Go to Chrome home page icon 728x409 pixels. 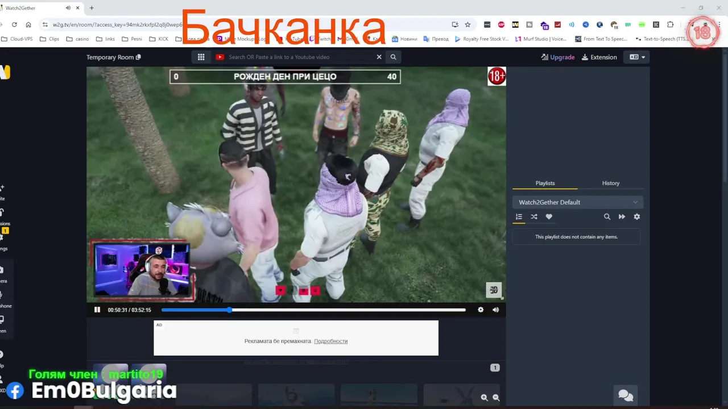(x=28, y=24)
